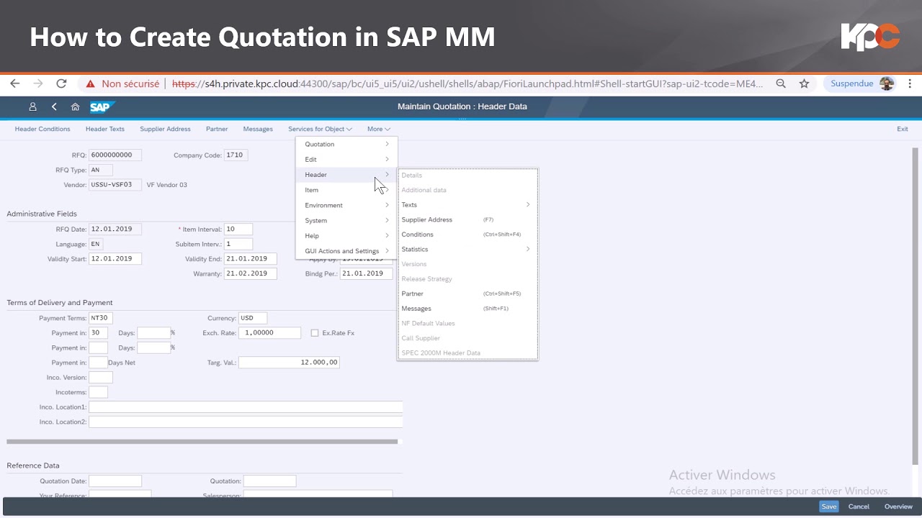Reload the page with browser refresh icon
Viewport: 922px width, 518px height.
(62, 83)
